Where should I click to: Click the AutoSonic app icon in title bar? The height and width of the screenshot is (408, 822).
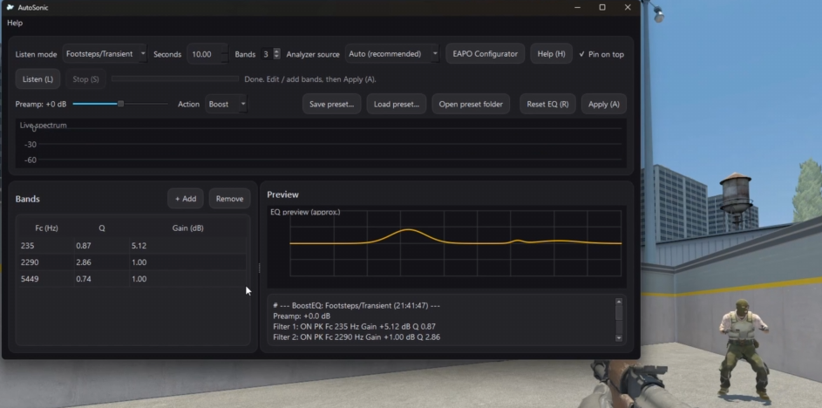click(10, 7)
